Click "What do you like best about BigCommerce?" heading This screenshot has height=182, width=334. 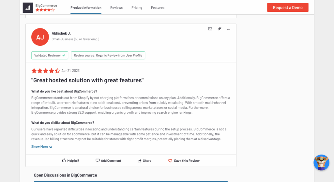point(64,91)
